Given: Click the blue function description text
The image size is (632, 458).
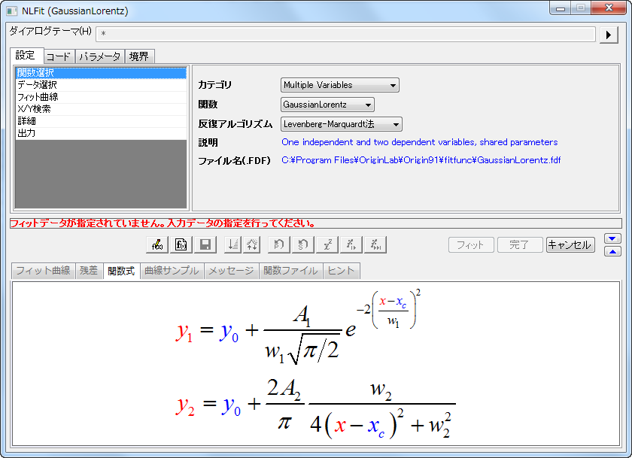Looking at the screenshot, I should pos(419,142).
